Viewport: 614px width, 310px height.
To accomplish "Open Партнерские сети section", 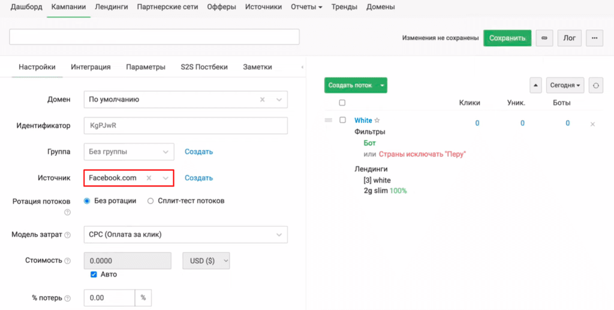I will pyautogui.click(x=168, y=7).
